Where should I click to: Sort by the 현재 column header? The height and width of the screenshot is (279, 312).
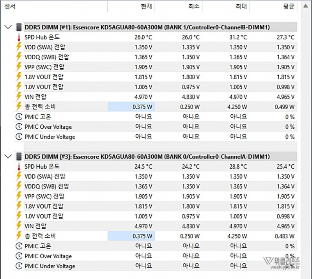point(131,7)
